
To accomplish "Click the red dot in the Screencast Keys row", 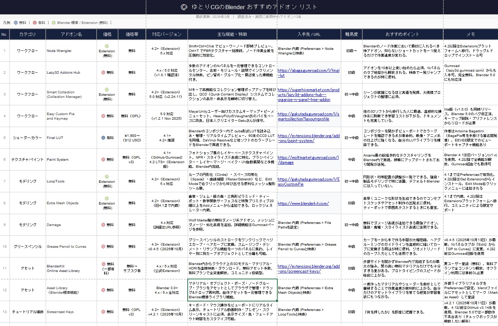I will (x=103, y=312).
